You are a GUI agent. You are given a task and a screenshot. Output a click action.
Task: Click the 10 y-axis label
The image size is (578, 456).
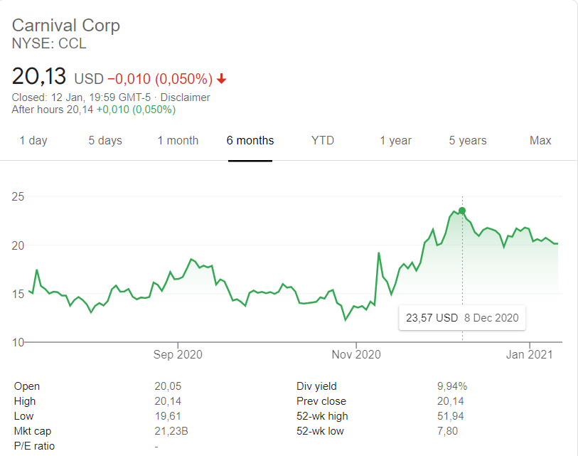(18, 342)
